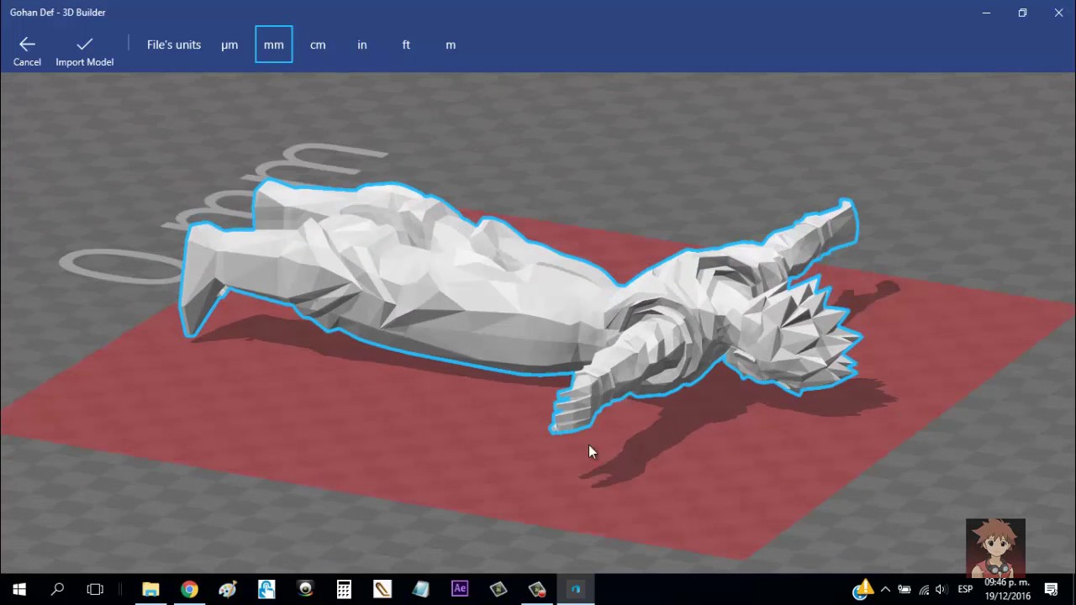This screenshot has height=605, width=1076.
Task: Confirm with Import Model button
Action: 84,51
